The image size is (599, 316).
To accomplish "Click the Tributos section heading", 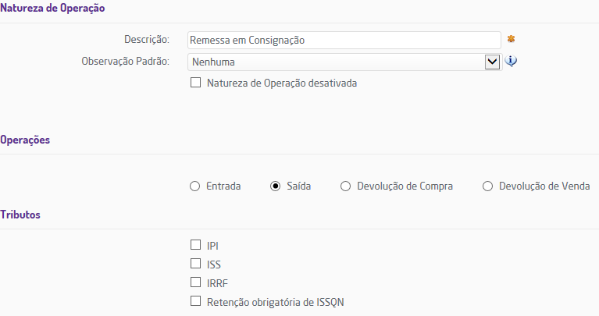I will point(21,215).
